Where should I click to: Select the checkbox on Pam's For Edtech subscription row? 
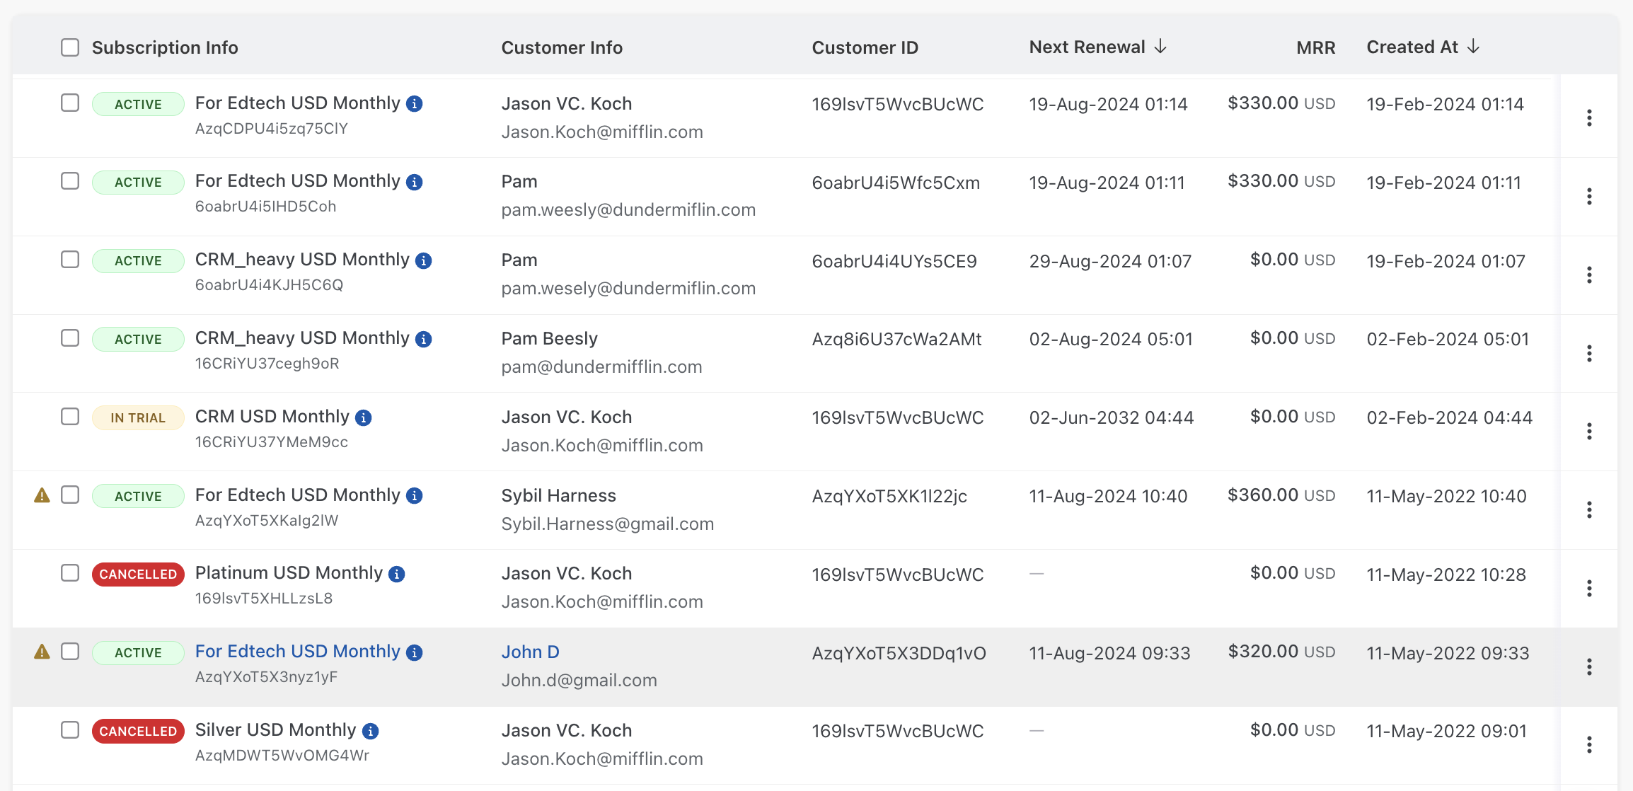(69, 182)
